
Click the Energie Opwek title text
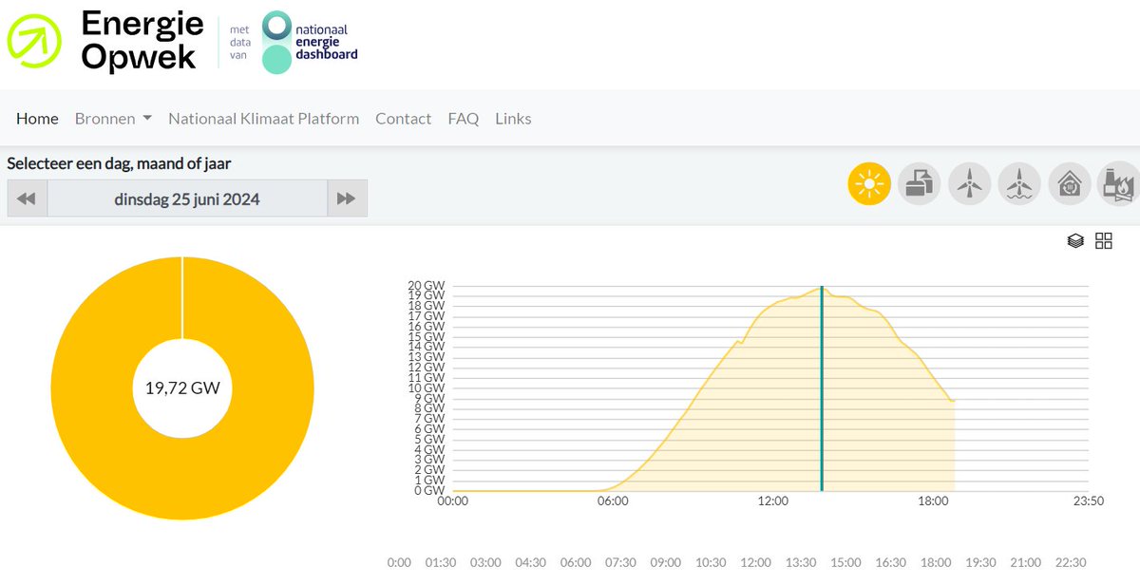[142, 40]
